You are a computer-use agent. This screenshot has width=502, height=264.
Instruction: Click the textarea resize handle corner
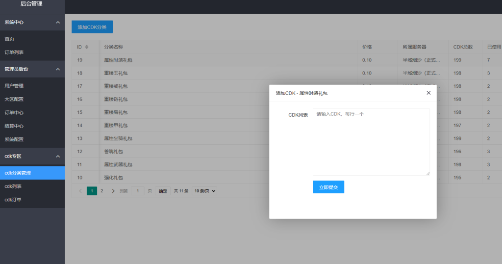point(427,173)
